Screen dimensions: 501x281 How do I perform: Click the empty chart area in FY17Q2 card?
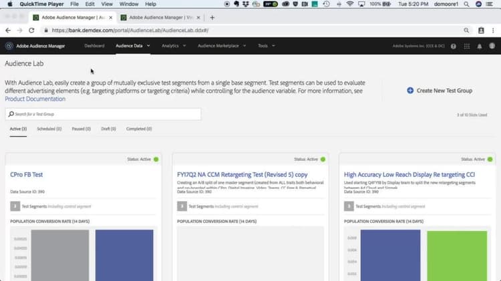[x=251, y=254]
